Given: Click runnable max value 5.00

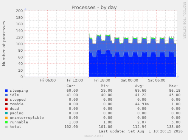Looking at the screenshot, I should 176,122.
